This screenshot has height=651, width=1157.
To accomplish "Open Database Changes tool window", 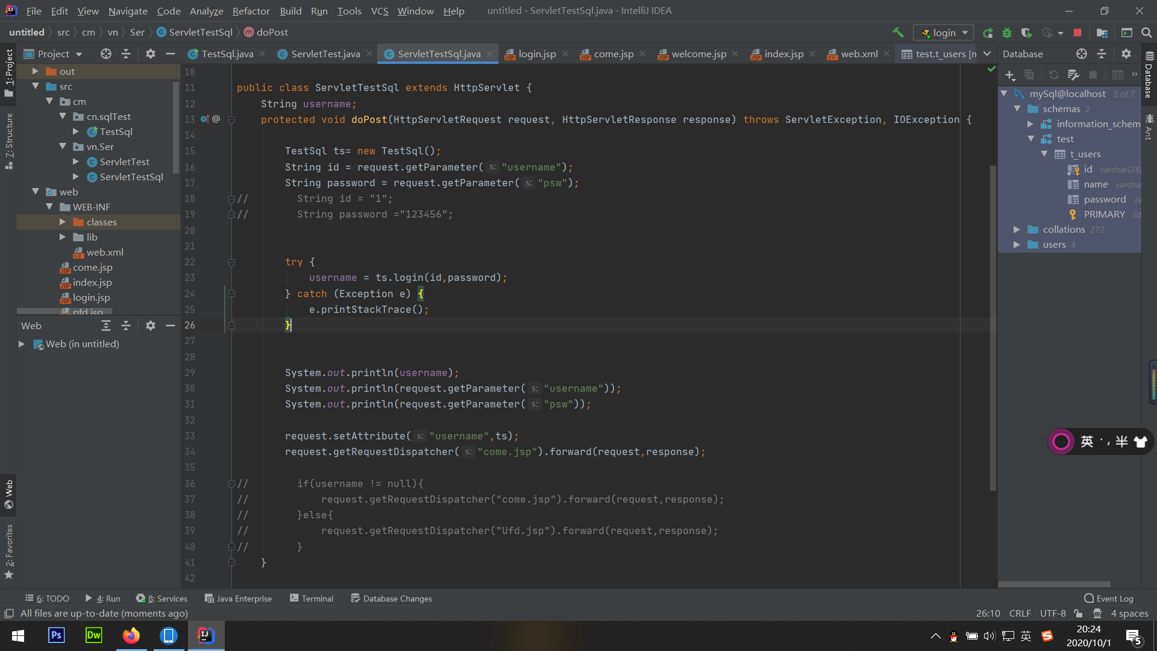I will coord(392,599).
